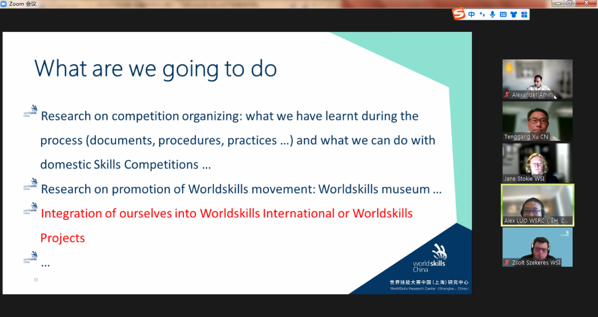598x317 pixels.
Task: Click the raised hand on Alexander Amiri's video
Action: pyautogui.click(x=510, y=67)
